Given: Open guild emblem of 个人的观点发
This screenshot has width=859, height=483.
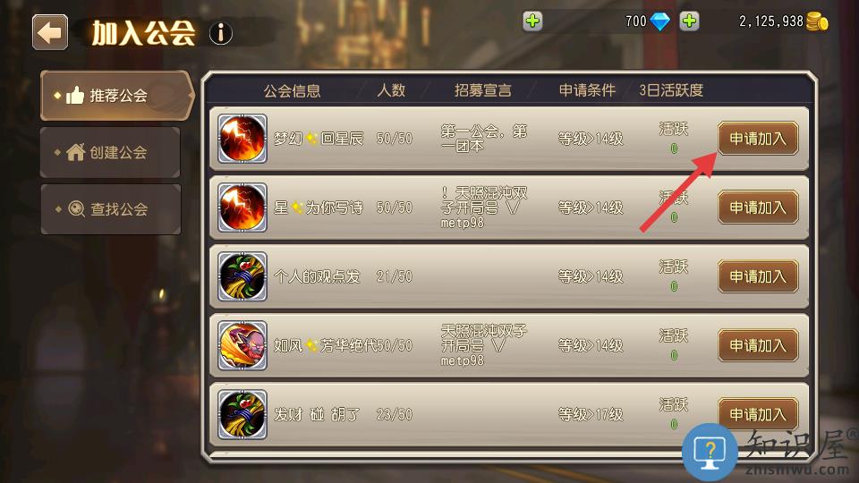Looking at the screenshot, I should 242,276.
